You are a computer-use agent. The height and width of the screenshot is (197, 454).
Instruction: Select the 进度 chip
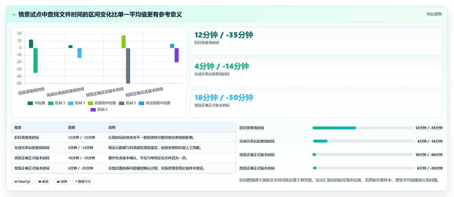coord(62,181)
